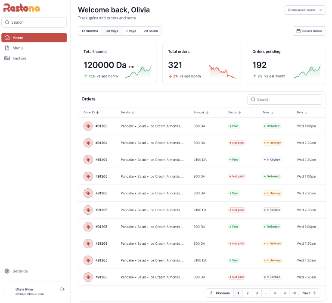The height and width of the screenshot is (303, 332).
Task: Click the Total orders trend chart
Action: (223, 72)
